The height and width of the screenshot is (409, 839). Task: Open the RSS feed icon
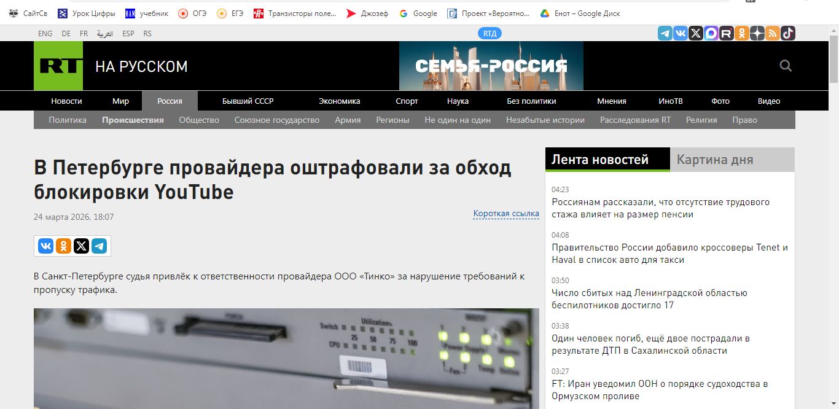coord(773,34)
